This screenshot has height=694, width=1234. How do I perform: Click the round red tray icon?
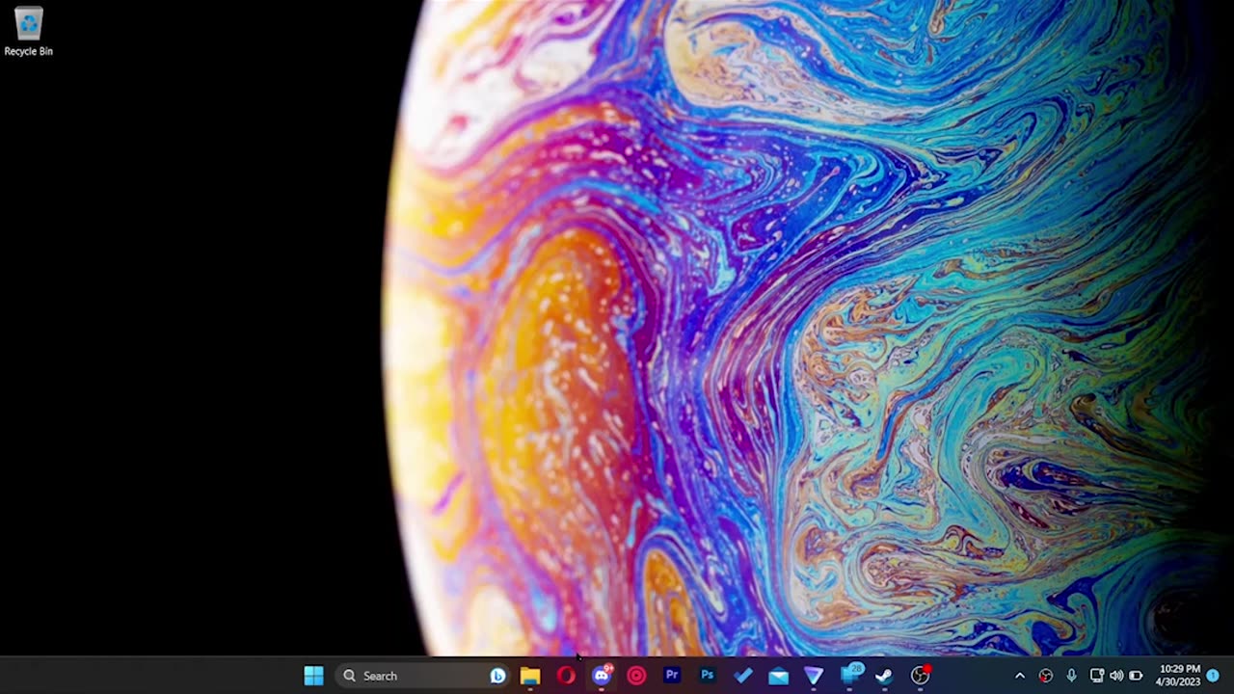pyautogui.click(x=1046, y=676)
